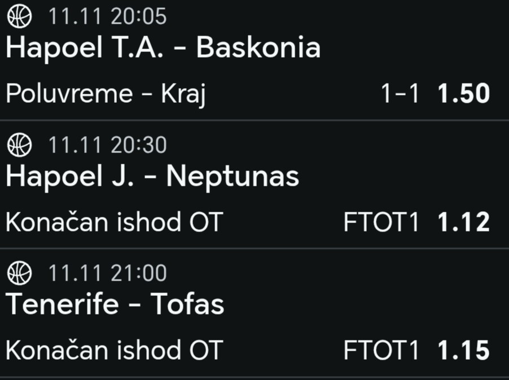Open the Tofas team name
Viewport: 509px width, 380px height.
[187, 305]
